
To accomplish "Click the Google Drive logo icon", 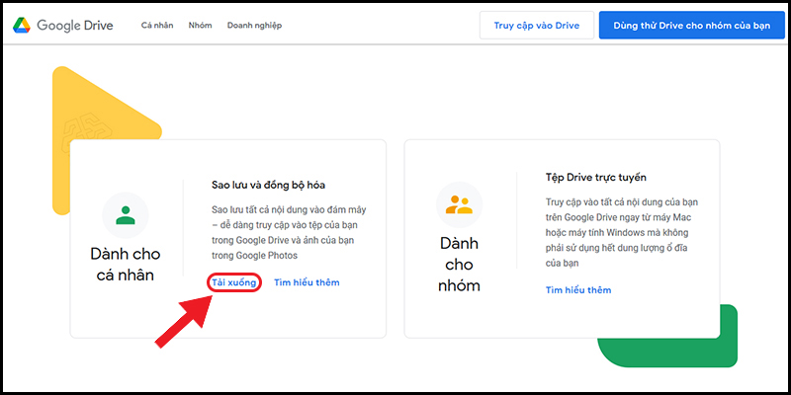I will tap(22, 26).
